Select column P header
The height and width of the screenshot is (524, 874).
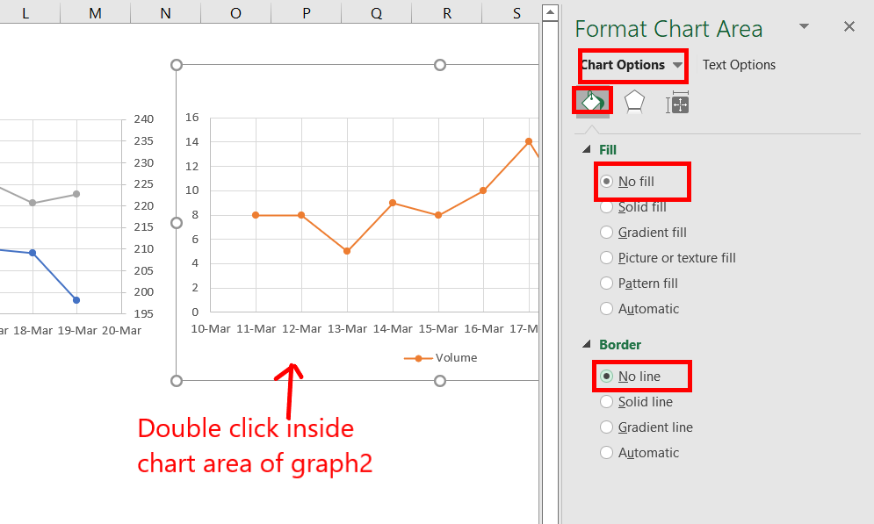(x=306, y=12)
